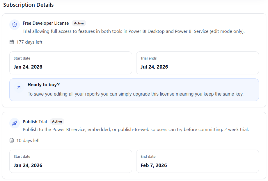Click the Publish Trial start date Jan 24, 2026

[x=28, y=165]
